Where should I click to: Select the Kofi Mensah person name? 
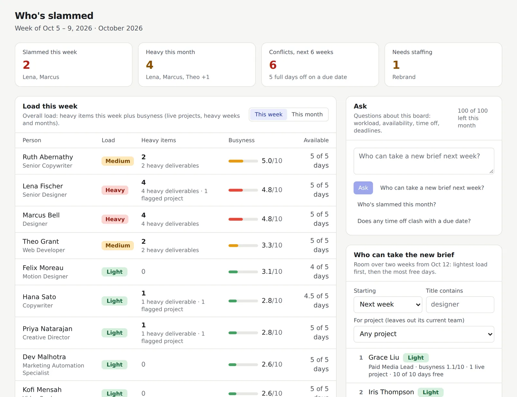point(42,390)
